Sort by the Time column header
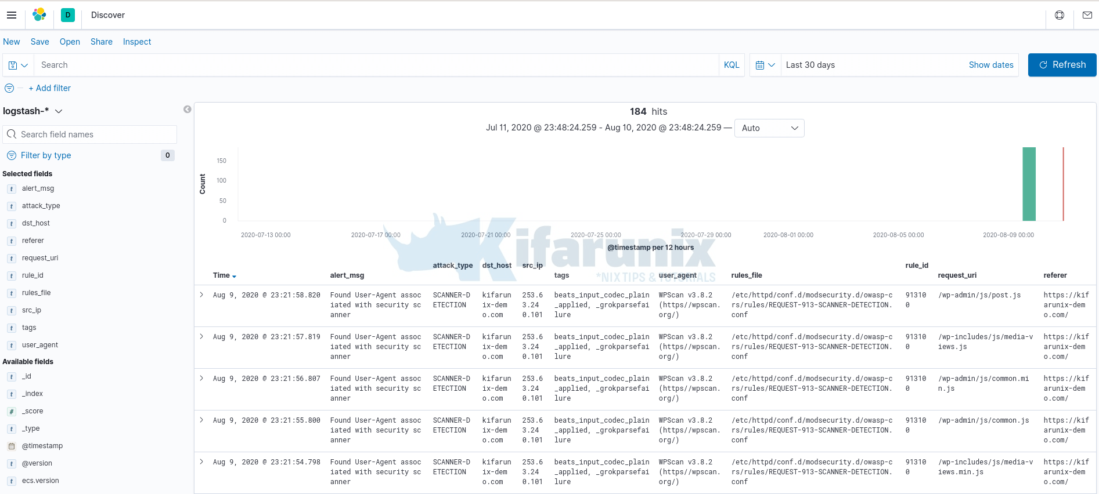The width and height of the screenshot is (1099, 494). click(x=225, y=275)
